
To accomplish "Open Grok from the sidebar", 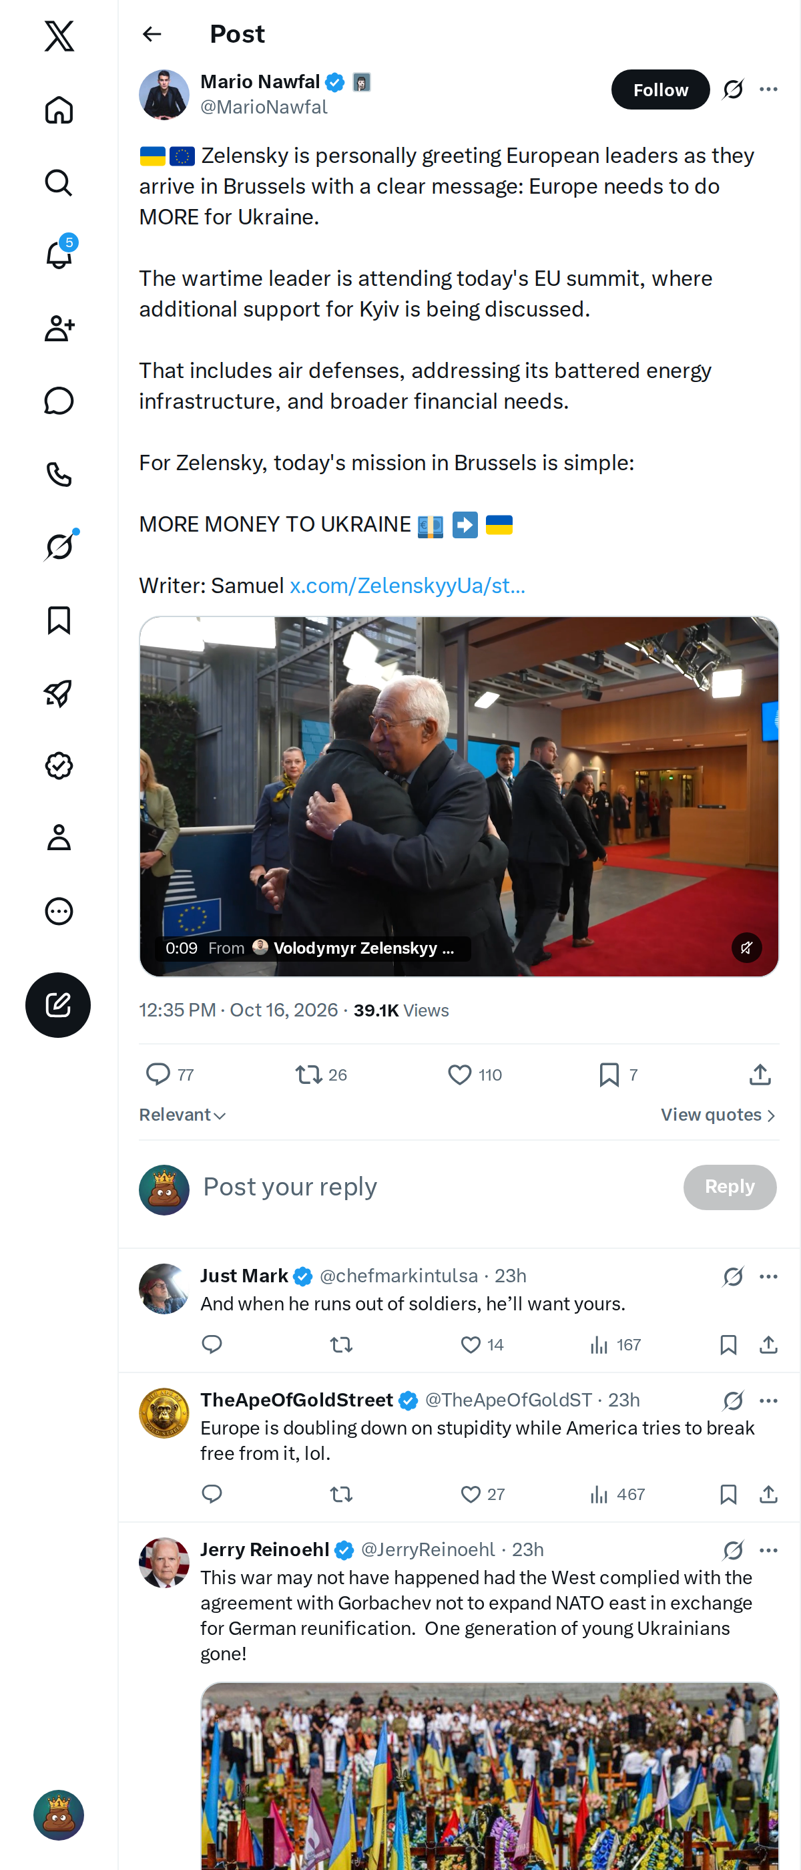I will [59, 546].
